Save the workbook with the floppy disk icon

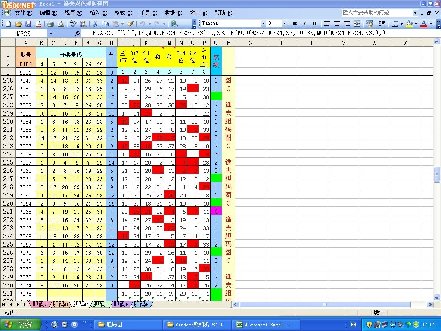pos(28,24)
